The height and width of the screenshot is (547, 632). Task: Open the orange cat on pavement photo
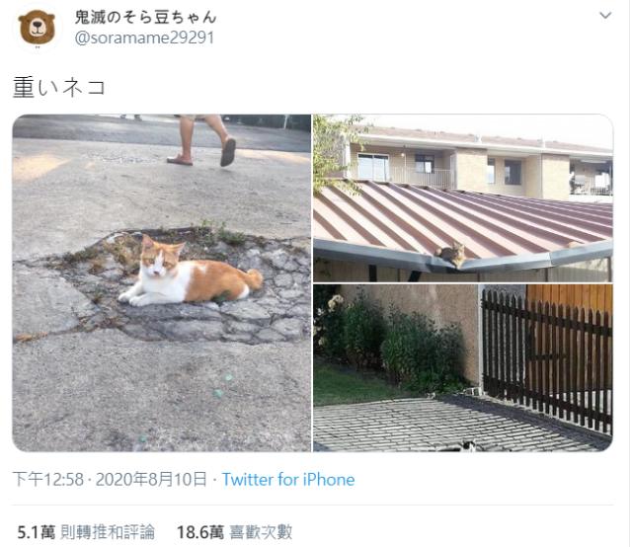pyautogui.click(x=162, y=283)
